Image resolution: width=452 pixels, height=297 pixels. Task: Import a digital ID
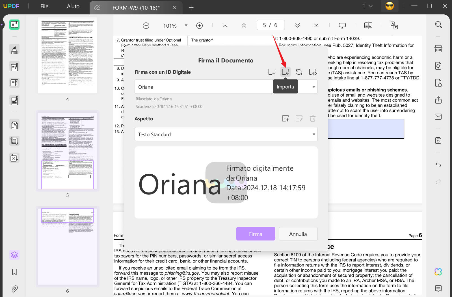[x=286, y=72]
